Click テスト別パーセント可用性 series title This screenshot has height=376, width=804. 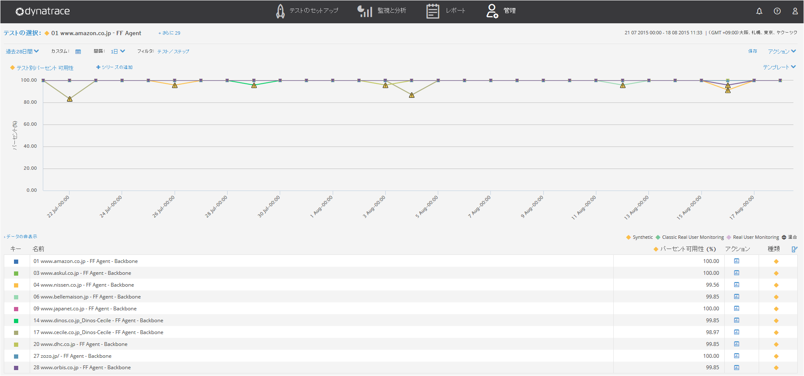45,68
